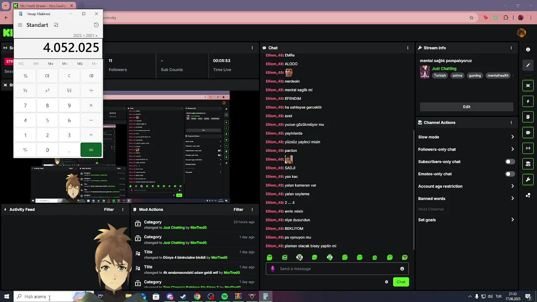This screenshot has width=537, height=302.
Task: Click the pencil edit icon in sidebar
Action: (528, 65)
